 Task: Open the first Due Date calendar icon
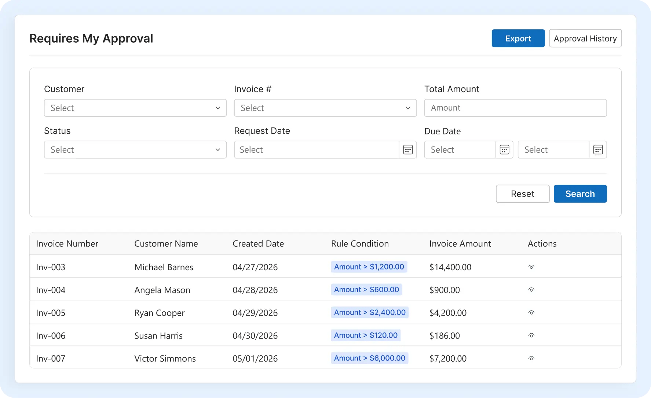(x=504, y=150)
